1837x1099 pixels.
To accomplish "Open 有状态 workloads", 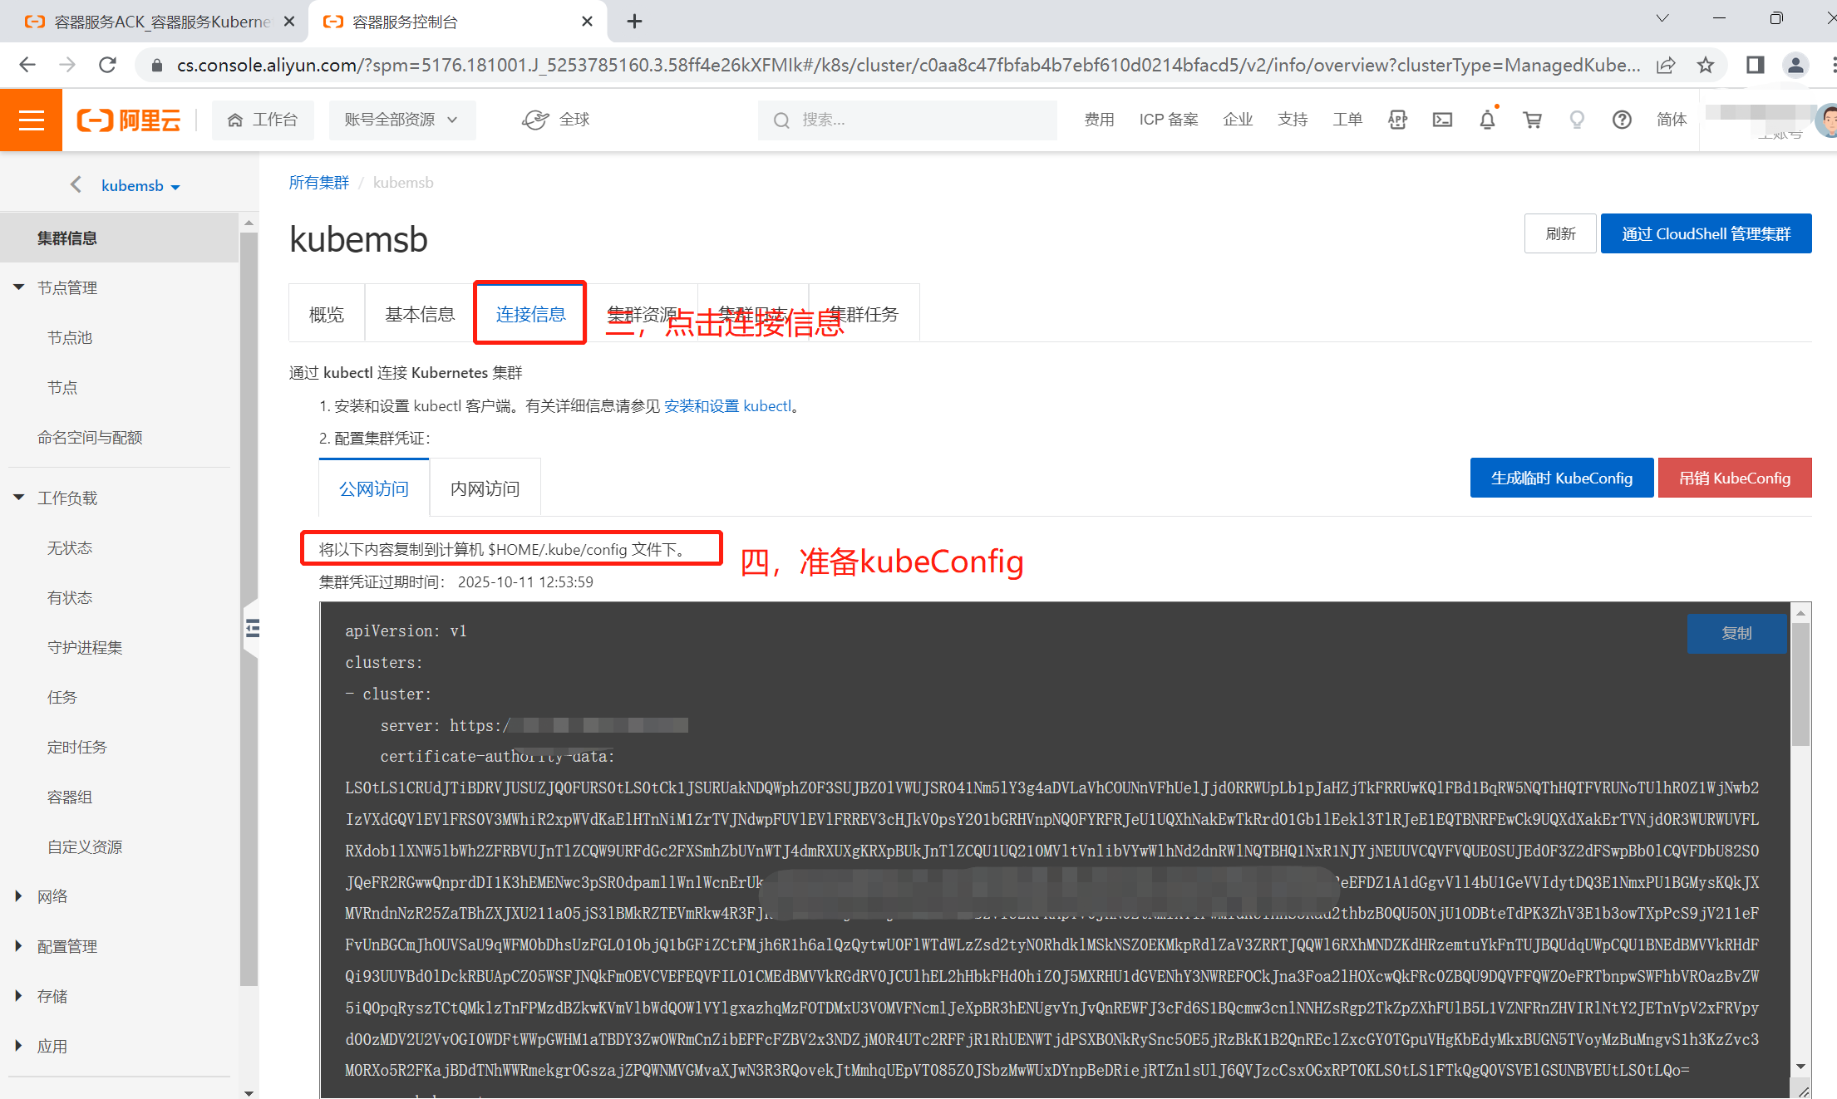I will (70, 598).
